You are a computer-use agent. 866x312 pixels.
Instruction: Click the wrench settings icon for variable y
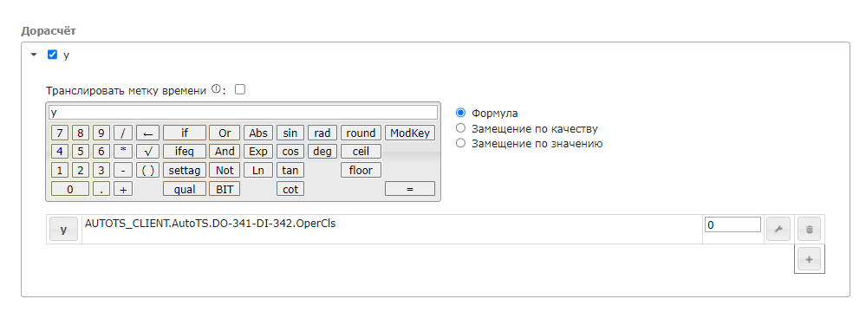click(778, 229)
